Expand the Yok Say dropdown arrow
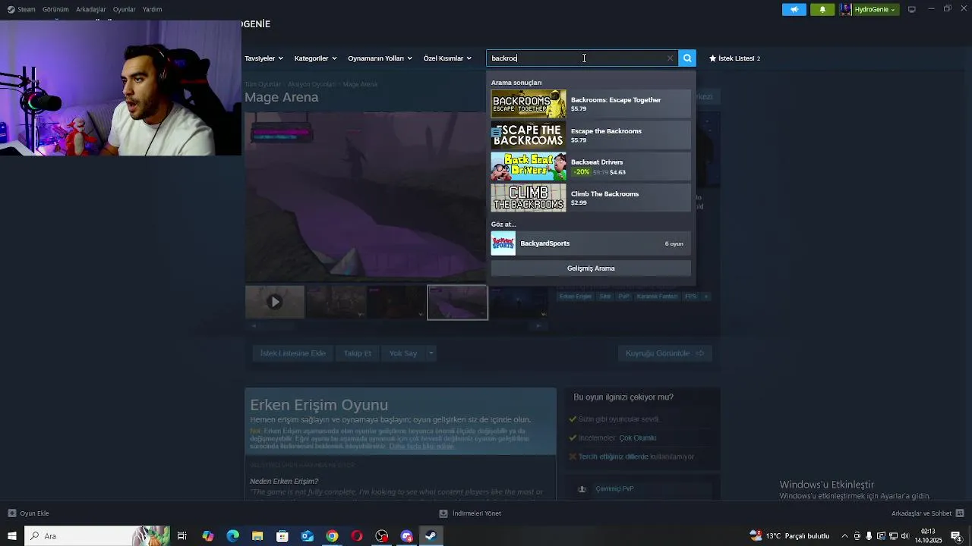Screen dimensions: 972x546 [431, 353]
